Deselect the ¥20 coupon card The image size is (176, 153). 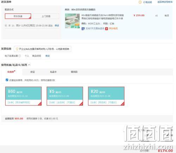point(106,96)
